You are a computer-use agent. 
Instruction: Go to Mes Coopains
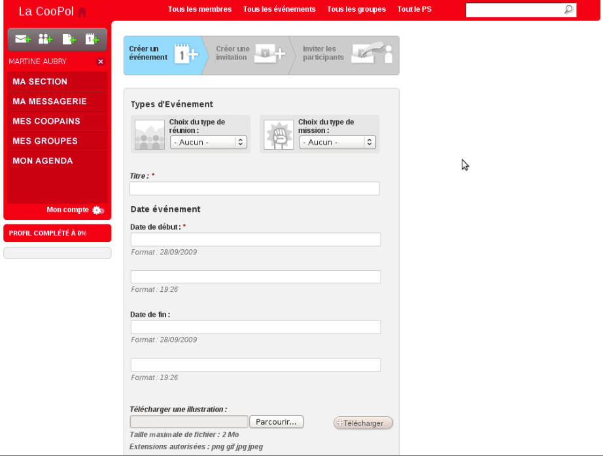pyautogui.click(x=58, y=121)
